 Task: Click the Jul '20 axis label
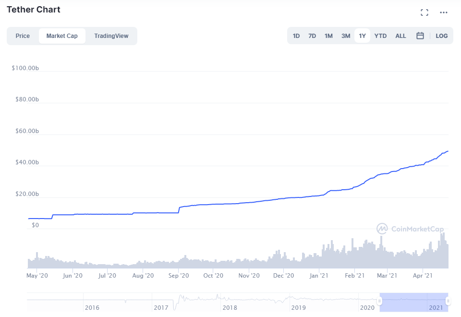(x=107, y=276)
